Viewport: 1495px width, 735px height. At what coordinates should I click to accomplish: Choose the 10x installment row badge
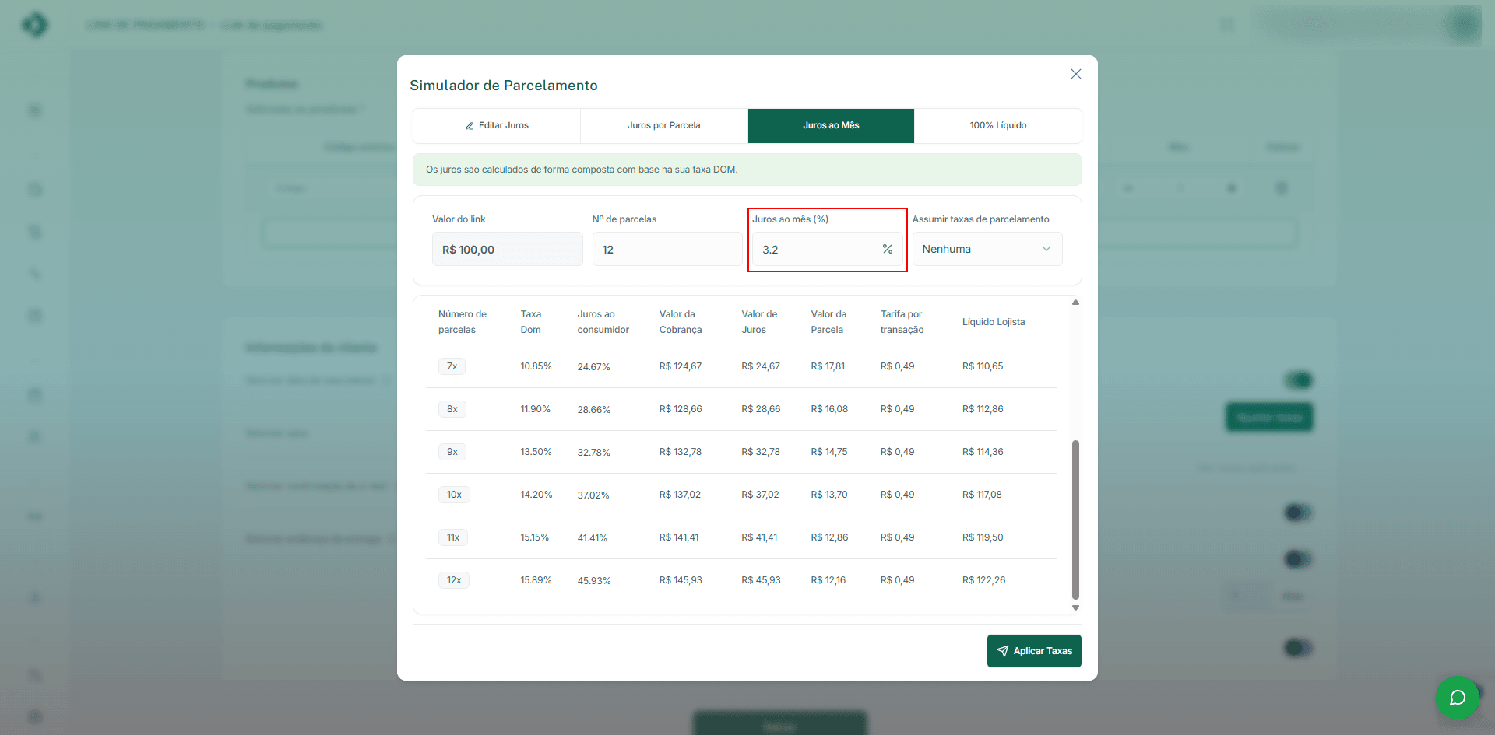click(x=454, y=495)
